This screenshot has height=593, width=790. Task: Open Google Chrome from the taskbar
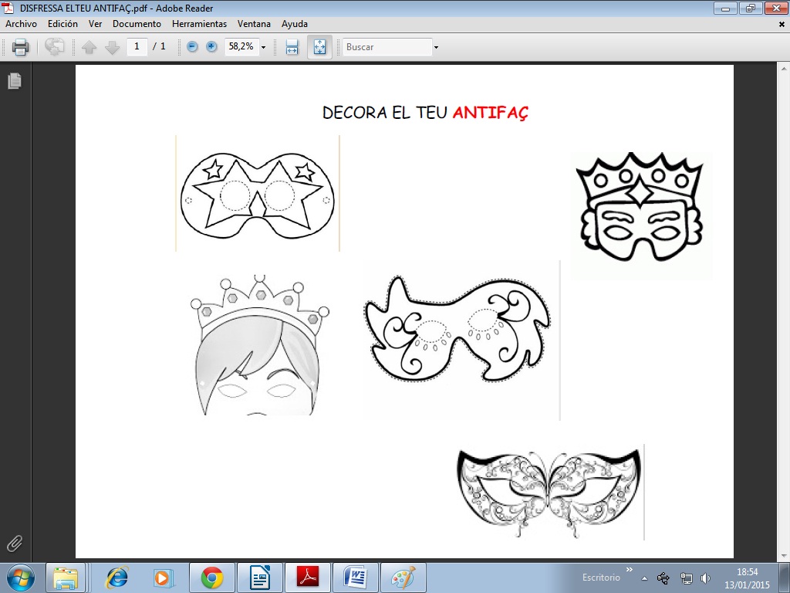[212, 577]
